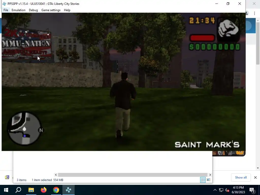Viewport: 260px width, 195px height.
Task: Open Google Chrome from taskbar
Action: point(56,190)
